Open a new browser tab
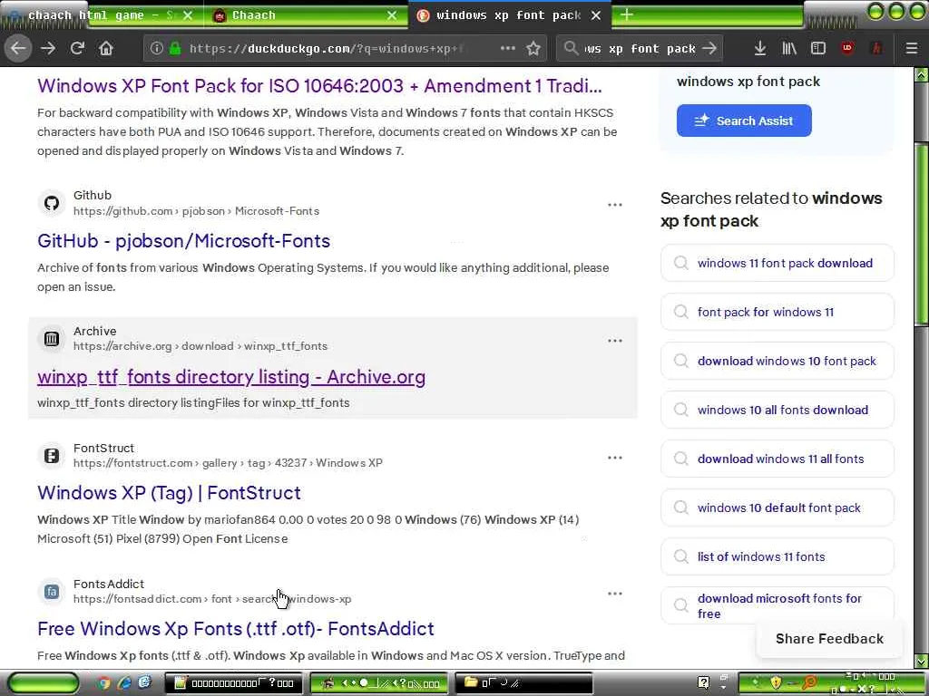This screenshot has height=696, width=929. coord(627,14)
